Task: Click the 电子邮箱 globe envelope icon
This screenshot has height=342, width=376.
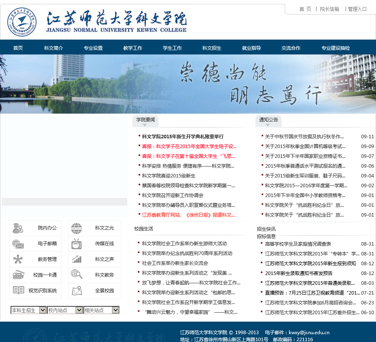Action: point(18,244)
